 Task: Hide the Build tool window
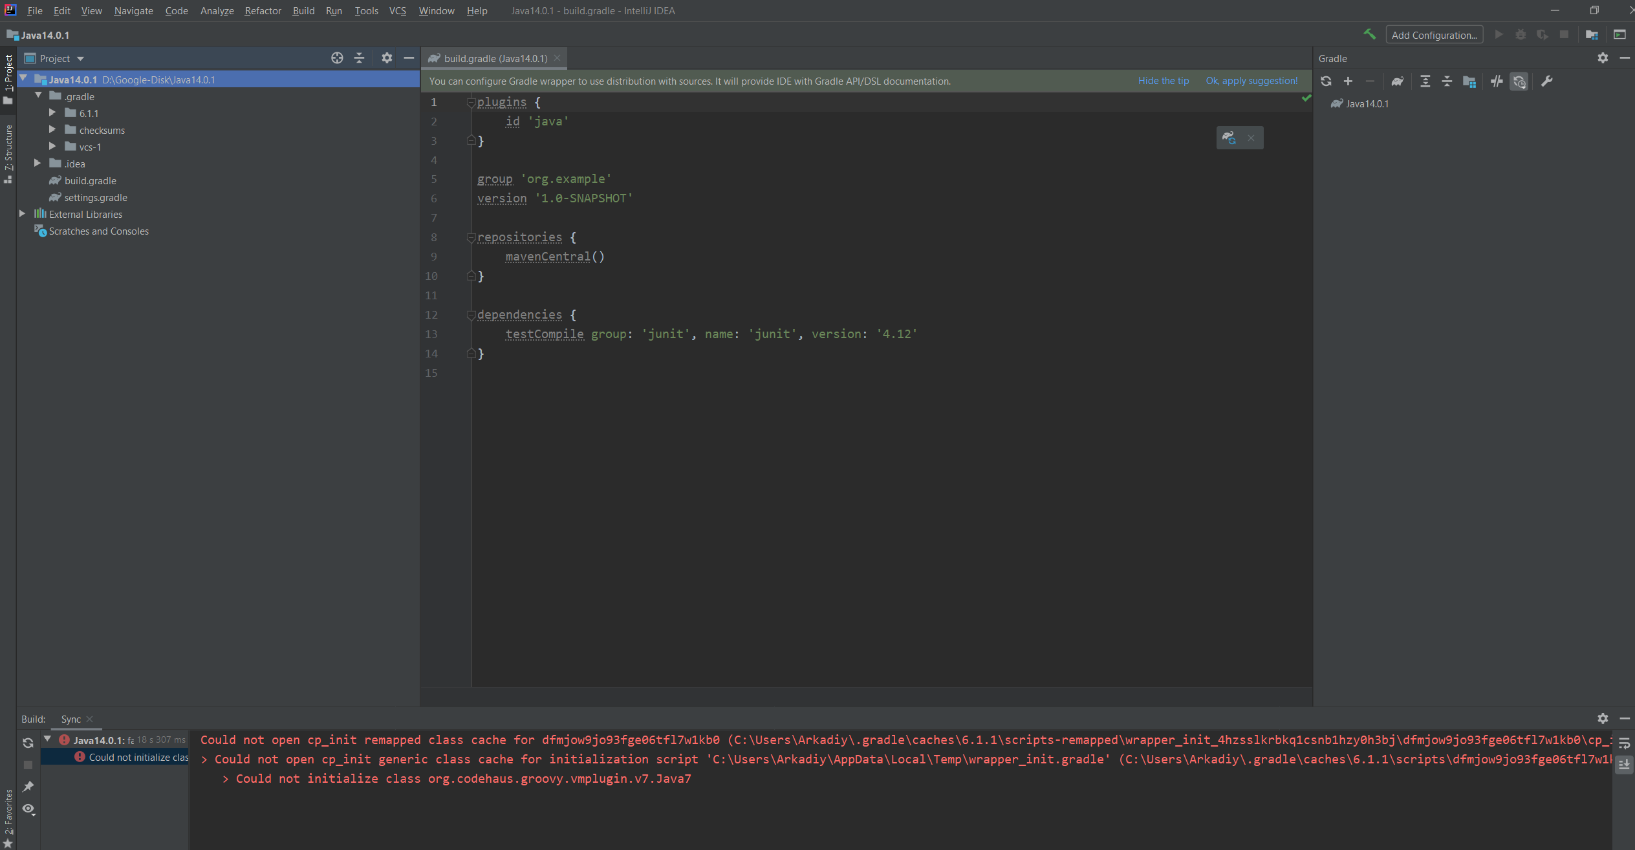pyautogui.click(x=1624, y=719)
